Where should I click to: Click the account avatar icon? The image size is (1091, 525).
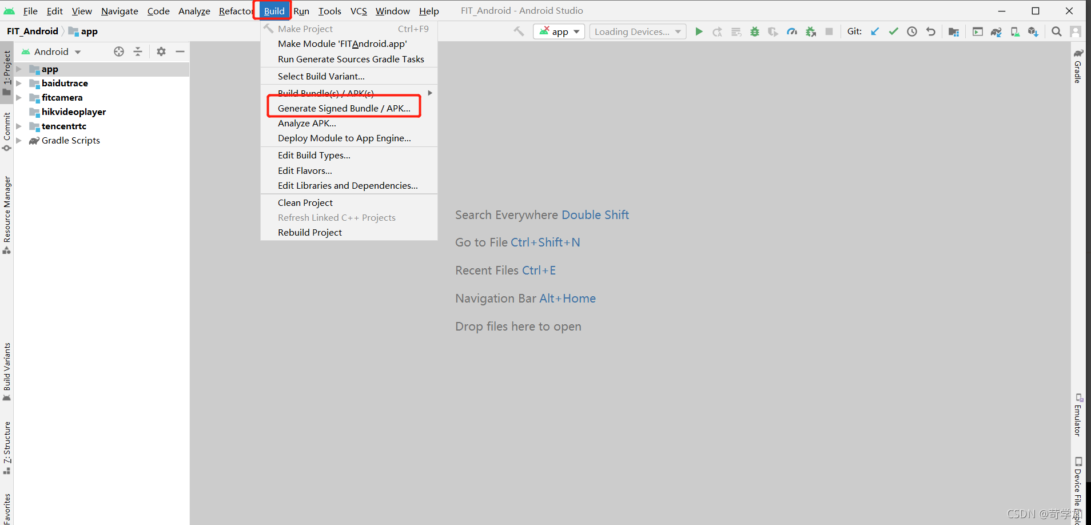tap(1076, 31)
